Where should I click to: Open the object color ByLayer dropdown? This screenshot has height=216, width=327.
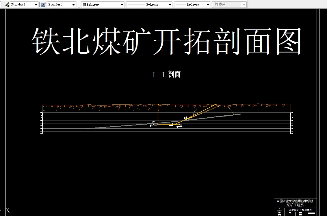(x=122, y=4)
